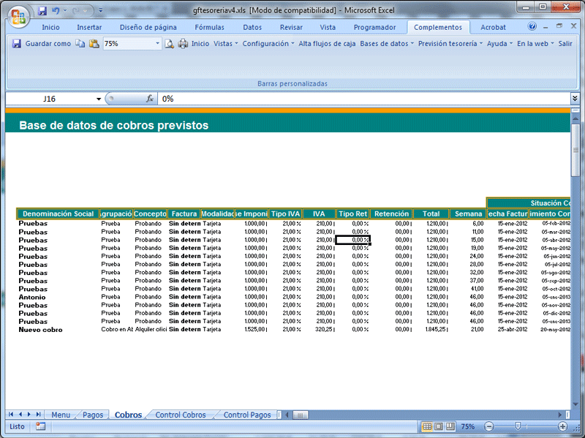The image size is (585, 438).
Task: Click next sheet navigation arrow
Action: click(29, 414)
